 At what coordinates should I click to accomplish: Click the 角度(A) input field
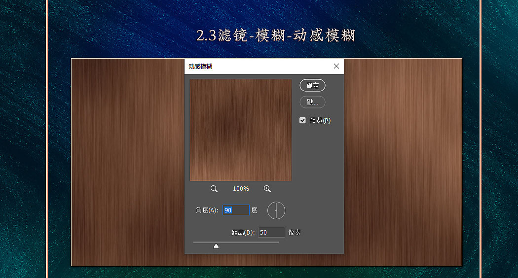[236, 210]
